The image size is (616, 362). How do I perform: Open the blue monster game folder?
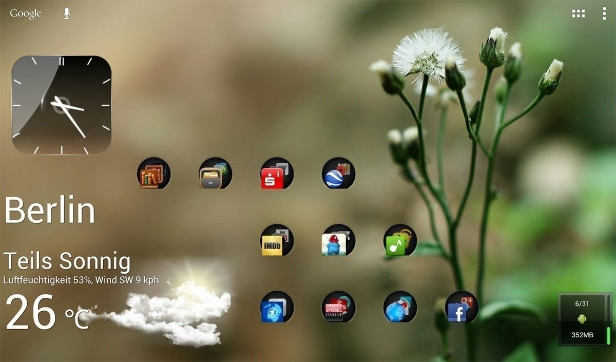tap(338, 240)
